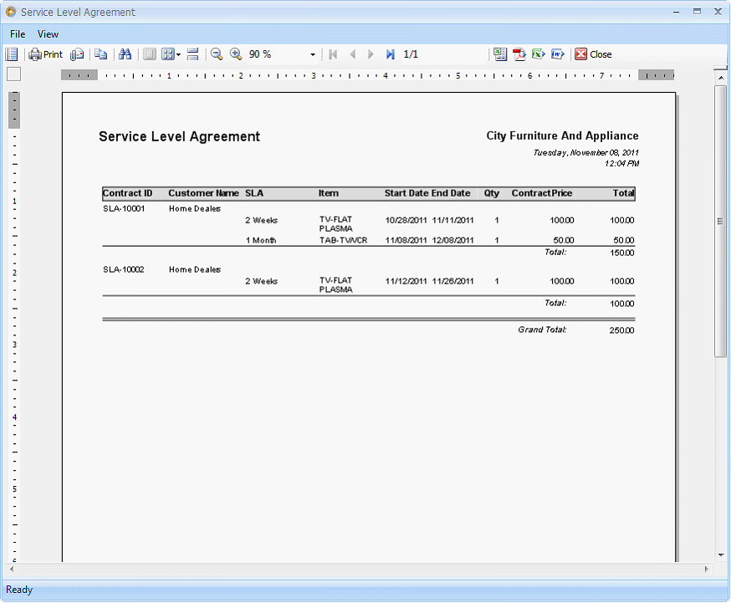Maximize the Service Level Agreement window
The width and height of the screenshot is (731, 603).
[x=697, y=12]
